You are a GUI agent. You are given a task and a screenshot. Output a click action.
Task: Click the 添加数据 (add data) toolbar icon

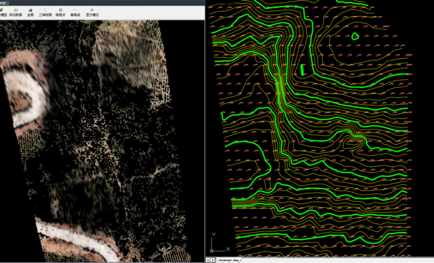[x=15, y=12]
